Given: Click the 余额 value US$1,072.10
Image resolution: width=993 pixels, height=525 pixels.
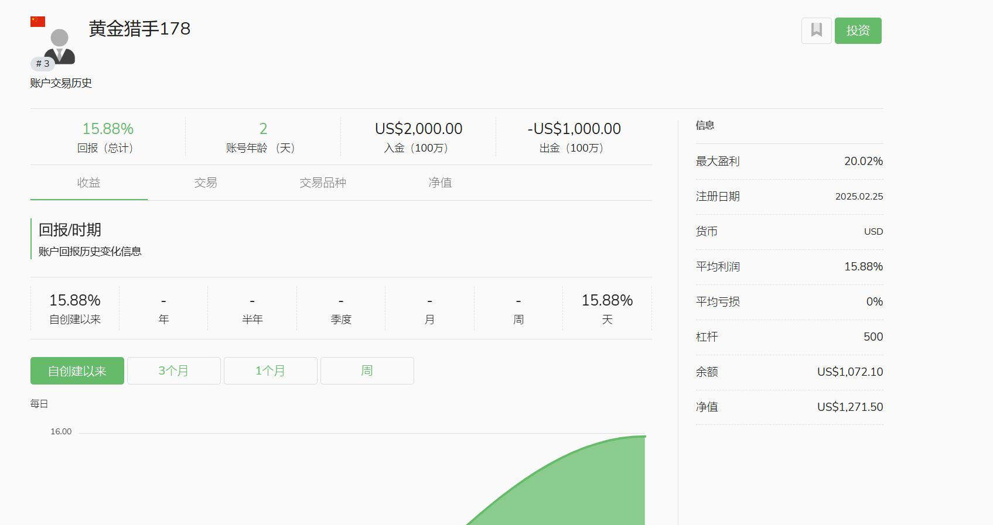Looking at the screenshot, I should tap(850, 372).
